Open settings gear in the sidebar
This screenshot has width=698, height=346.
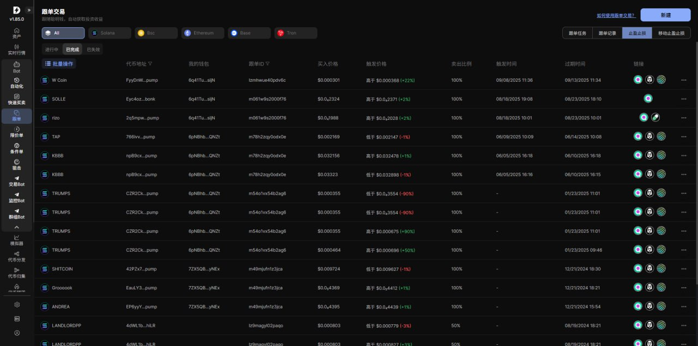17,305
